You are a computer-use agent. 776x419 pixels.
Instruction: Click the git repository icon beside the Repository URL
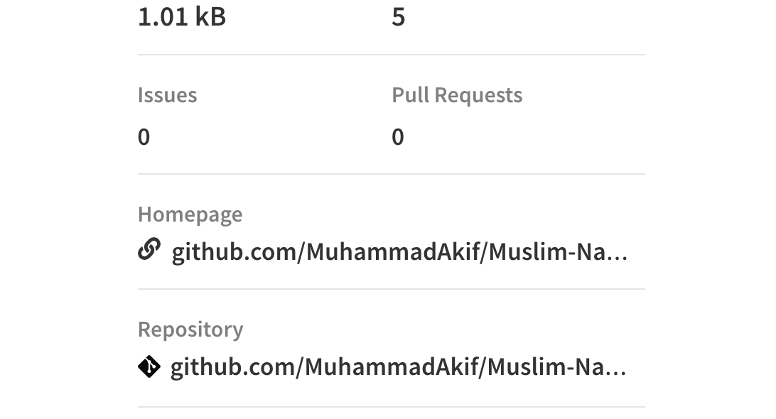[x=149, y=366]
